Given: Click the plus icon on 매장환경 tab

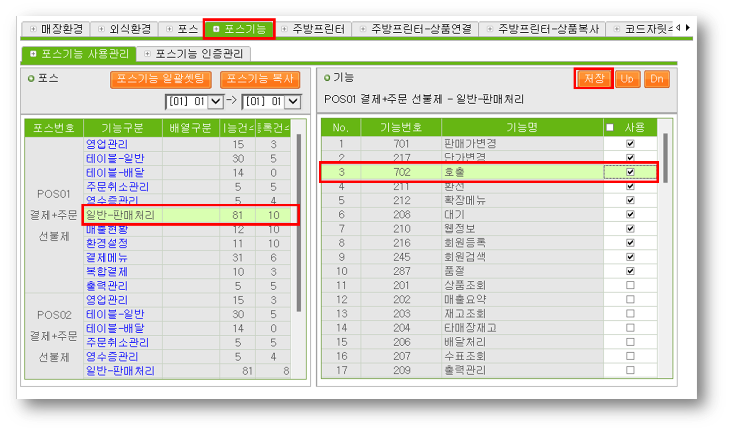Looking at the screenshot, I should click(x=33, y=29).
